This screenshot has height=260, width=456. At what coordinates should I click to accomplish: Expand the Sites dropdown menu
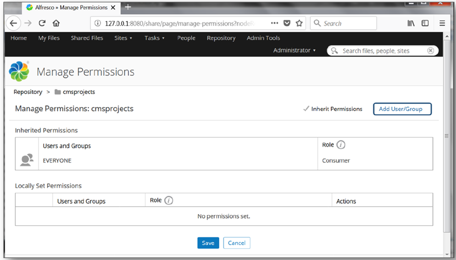click(x=123, y=38)
